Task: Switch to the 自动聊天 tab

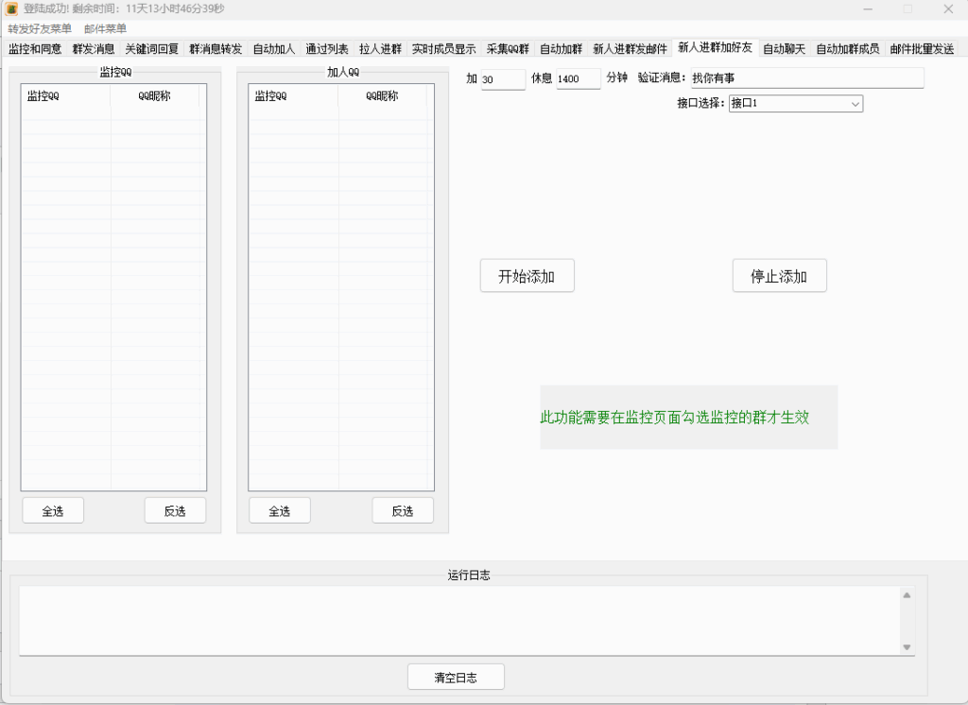Action: click(785, 49)
